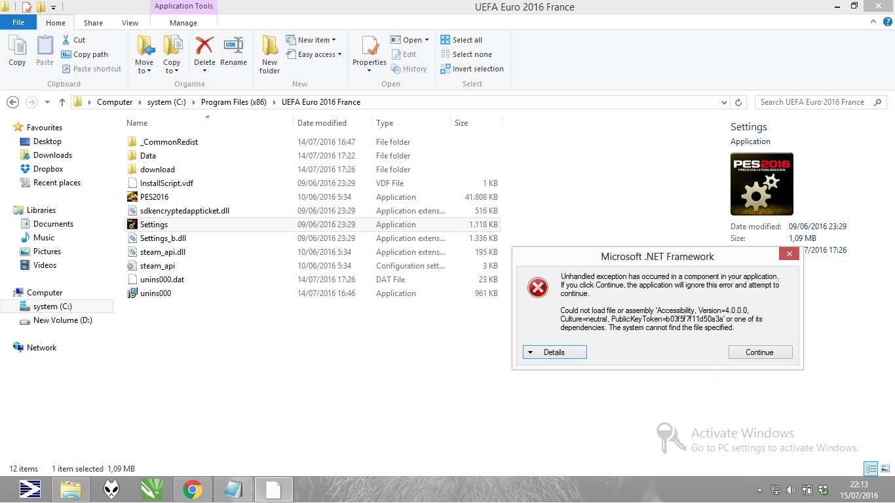Switch to large icons view in status bar
Screen dimensions: 895x503
coord(885,468)
